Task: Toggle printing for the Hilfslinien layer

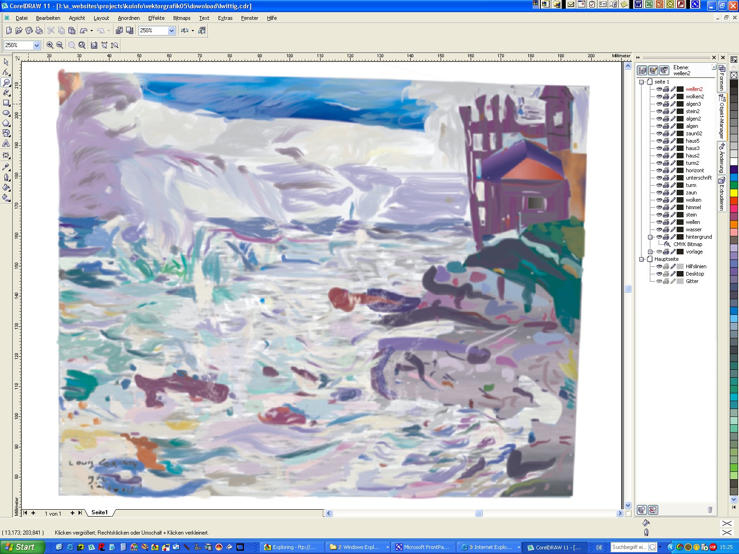Action: pyautogui.click(x=666, y=266)
